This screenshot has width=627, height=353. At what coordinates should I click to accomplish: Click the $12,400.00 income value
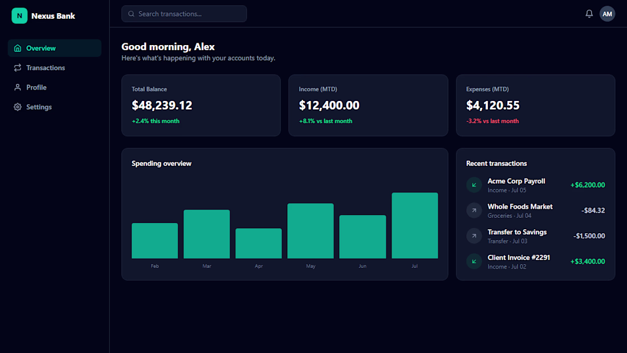(x=329, y=106)
